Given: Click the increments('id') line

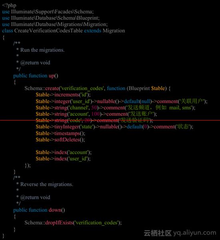Looking at the screenshot, I should [63, 95].
